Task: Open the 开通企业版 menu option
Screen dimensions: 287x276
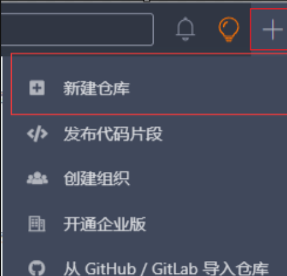Action: (105, 224)
